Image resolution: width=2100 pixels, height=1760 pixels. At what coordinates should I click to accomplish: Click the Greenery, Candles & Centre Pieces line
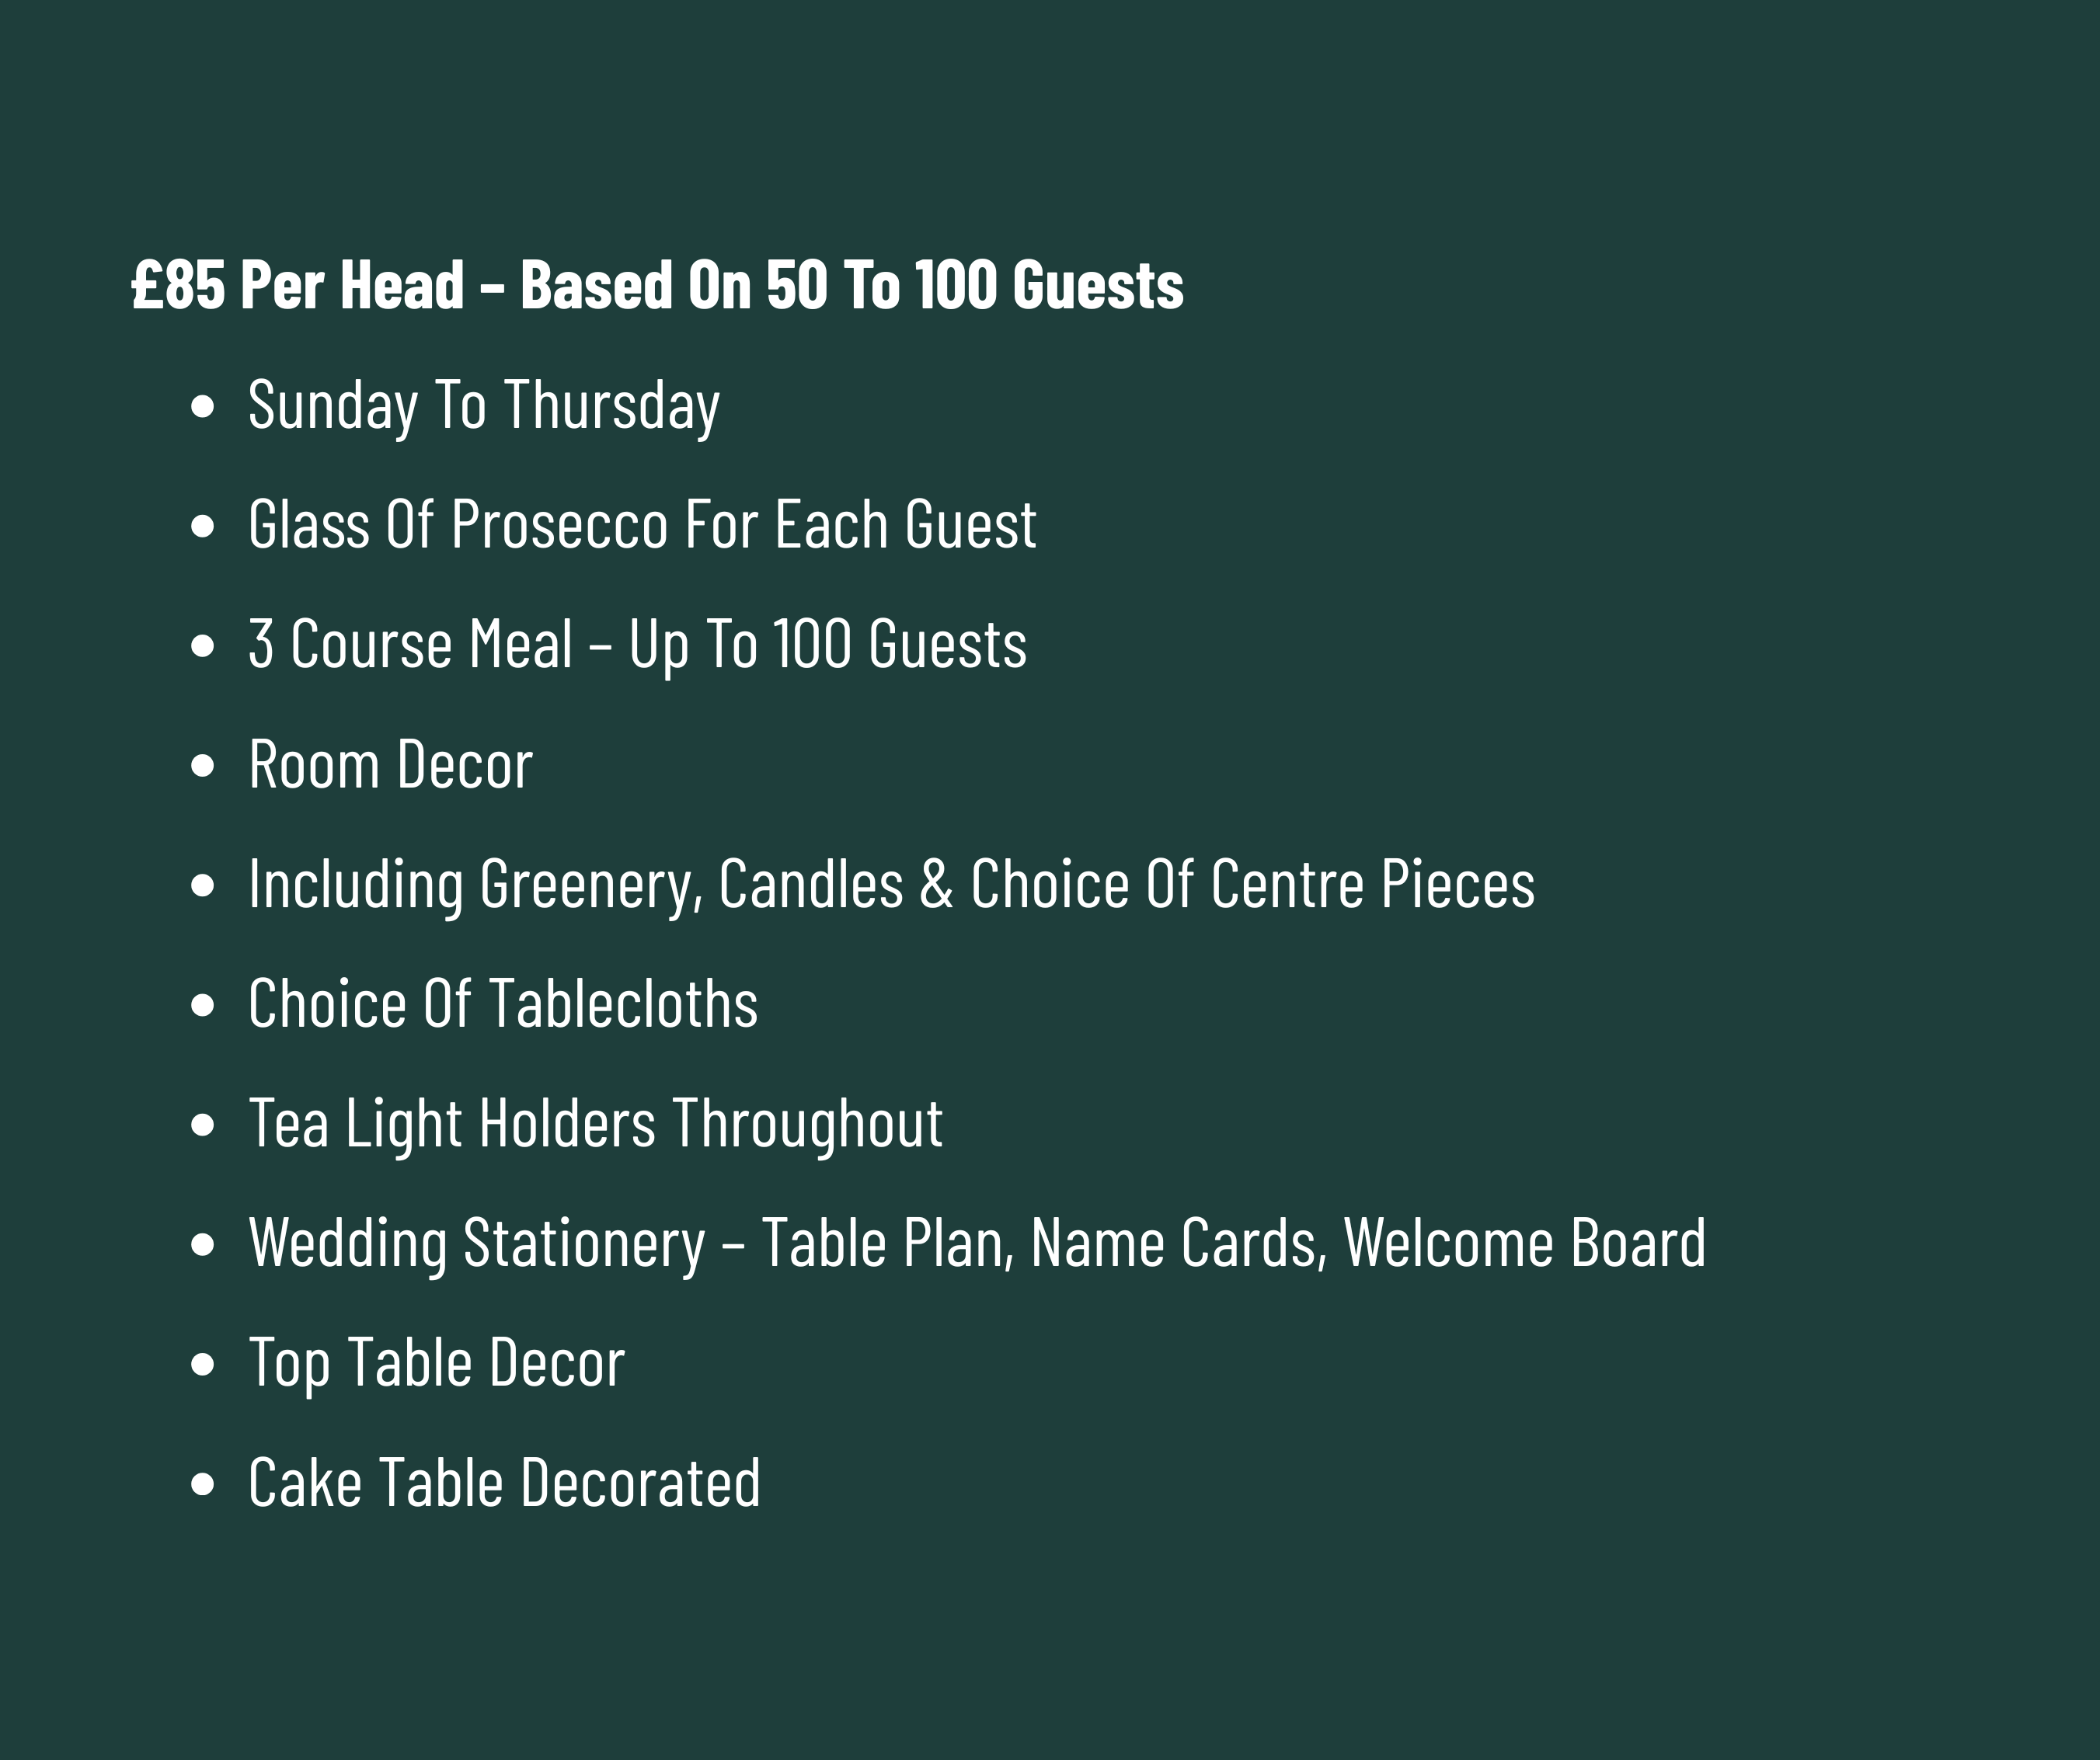click(x=891, y=885)
